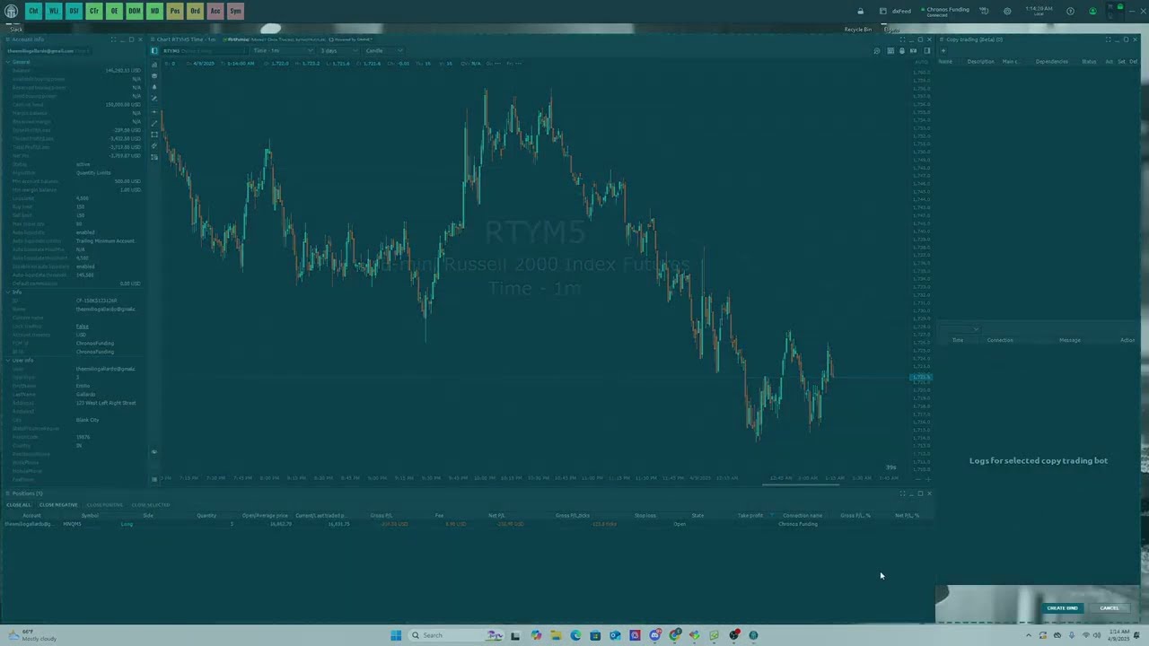This screenshot has height=646, width=1149.
Task: Open the MD market depth shortcut
Action: [x=154, y=11]
